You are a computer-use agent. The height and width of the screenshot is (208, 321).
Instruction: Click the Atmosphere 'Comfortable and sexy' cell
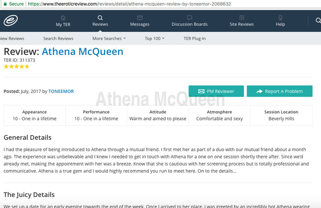coord(219,115)
